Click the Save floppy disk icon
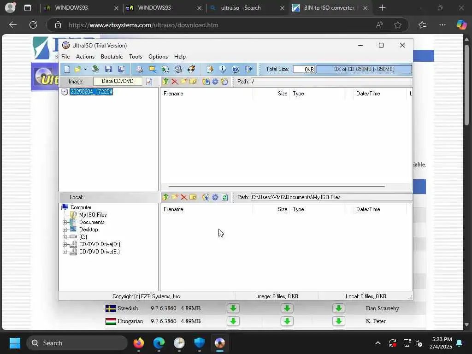The image size is (472, 354). (108, 69)
